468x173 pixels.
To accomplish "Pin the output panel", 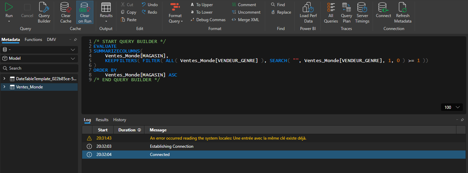I will 462,120.
